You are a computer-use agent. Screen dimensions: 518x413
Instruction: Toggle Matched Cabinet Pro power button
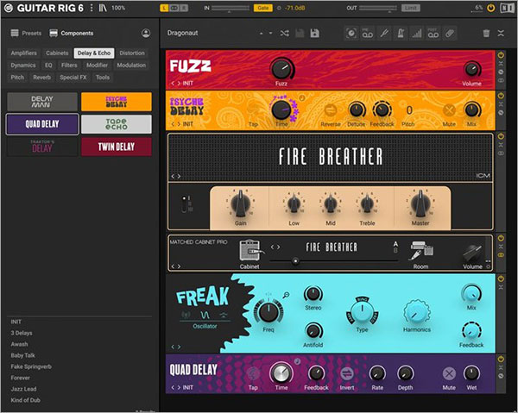click(x=501, y=238)
